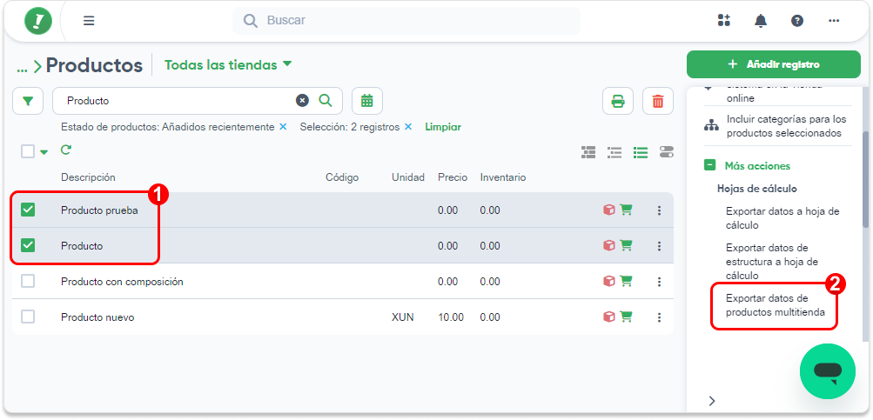
Task: Click the right panel vertical scrollbar
Action: pos(866,179)
